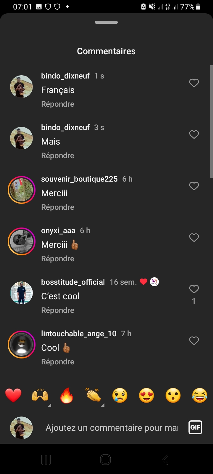Tap the comment input field

pos(112,428)
